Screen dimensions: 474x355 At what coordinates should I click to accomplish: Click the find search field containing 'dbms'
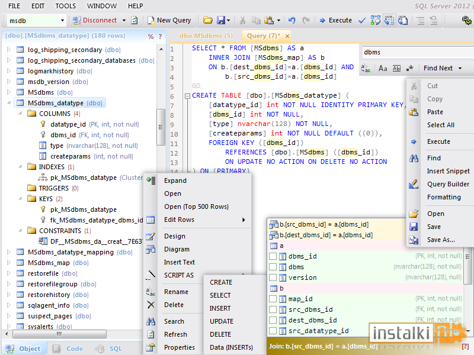[417, 52]
